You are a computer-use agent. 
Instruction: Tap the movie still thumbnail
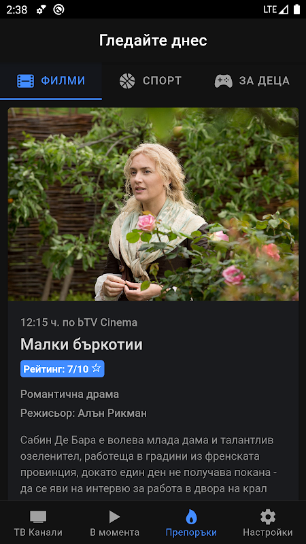153,205
